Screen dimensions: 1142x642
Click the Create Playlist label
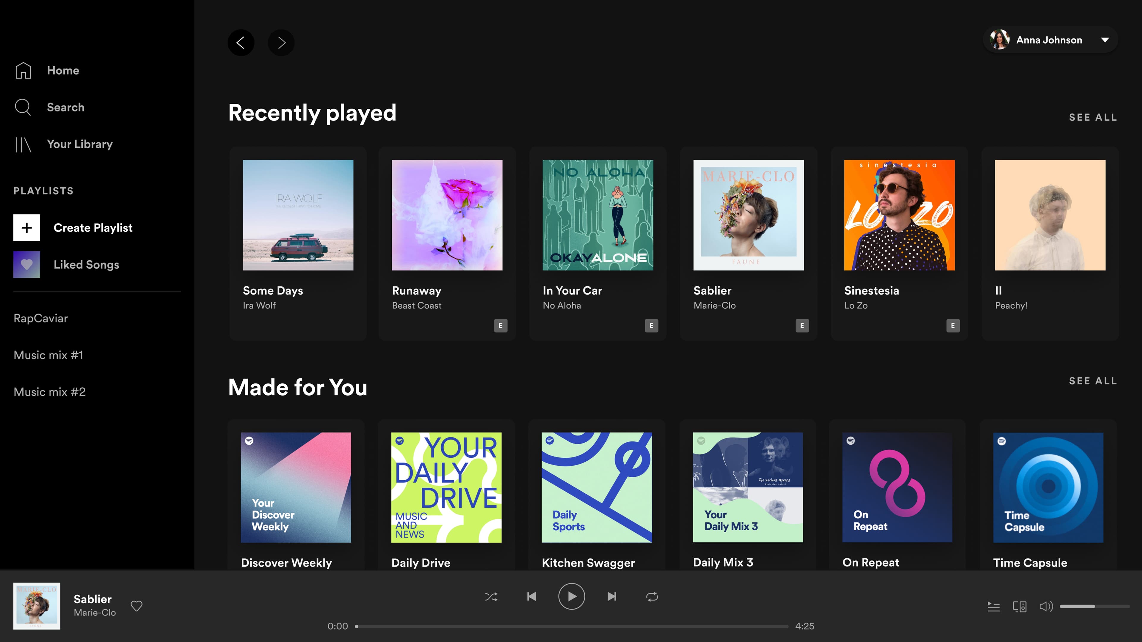tap(93, 228)
